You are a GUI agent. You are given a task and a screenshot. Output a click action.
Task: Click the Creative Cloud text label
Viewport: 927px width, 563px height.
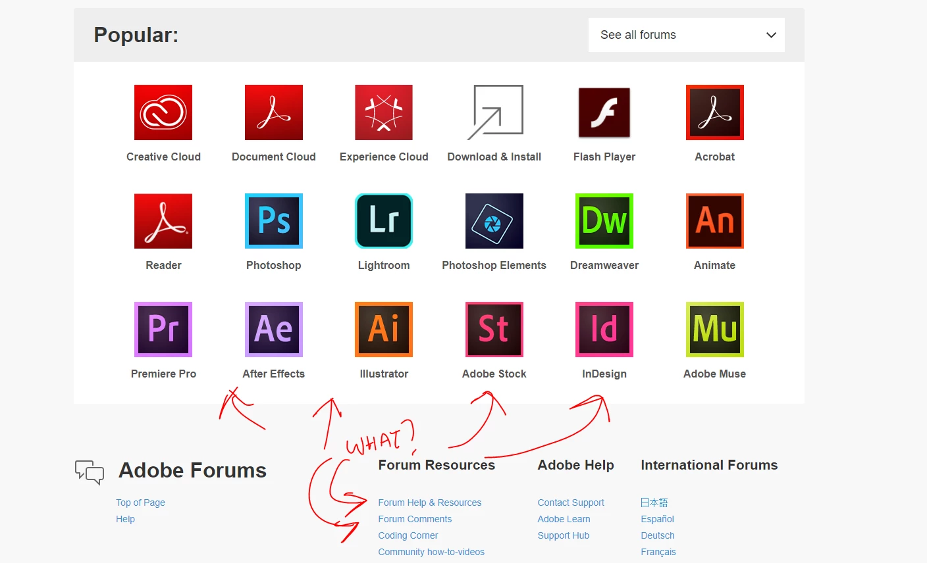point(163,157)
